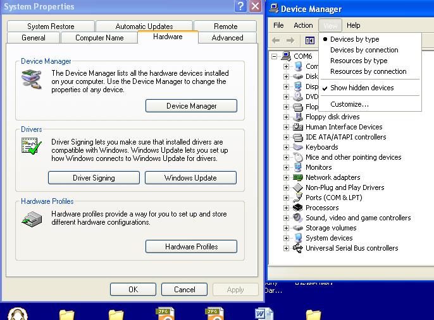Select the Non-Plug and Play Drivers label
434x320 pixels.
click(345, 187)
